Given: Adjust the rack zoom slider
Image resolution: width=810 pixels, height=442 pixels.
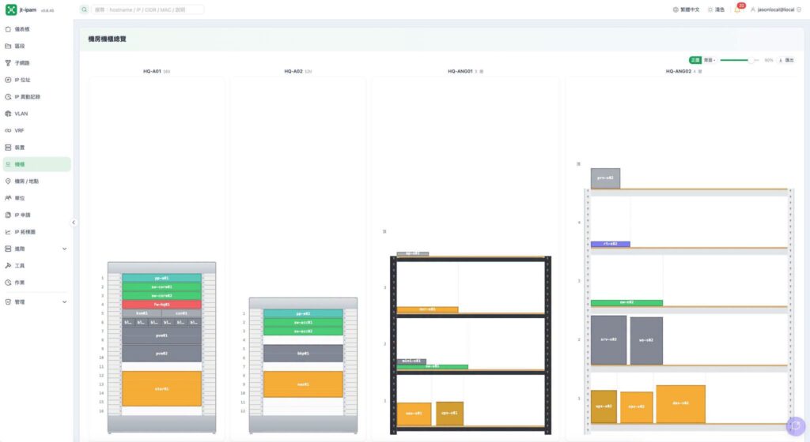Looking at the screenshot, I should click(x=740, y=60).
